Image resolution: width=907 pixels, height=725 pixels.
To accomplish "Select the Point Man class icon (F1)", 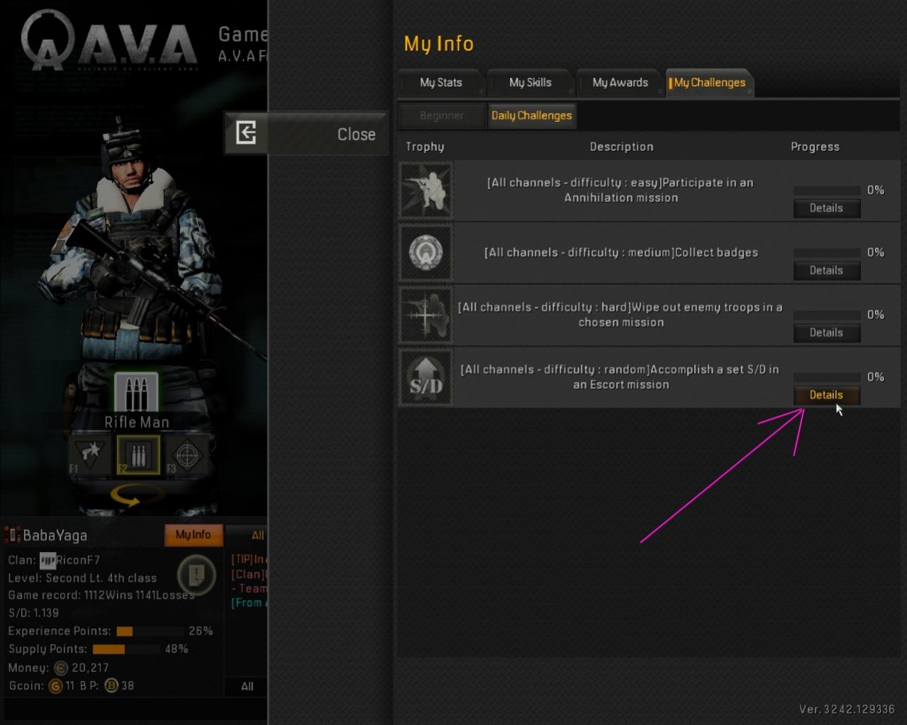I will pyautogui.click(x=89, y=455).
